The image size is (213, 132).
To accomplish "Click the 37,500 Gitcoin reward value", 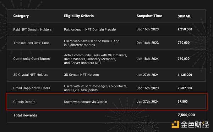I will (182, 102).
